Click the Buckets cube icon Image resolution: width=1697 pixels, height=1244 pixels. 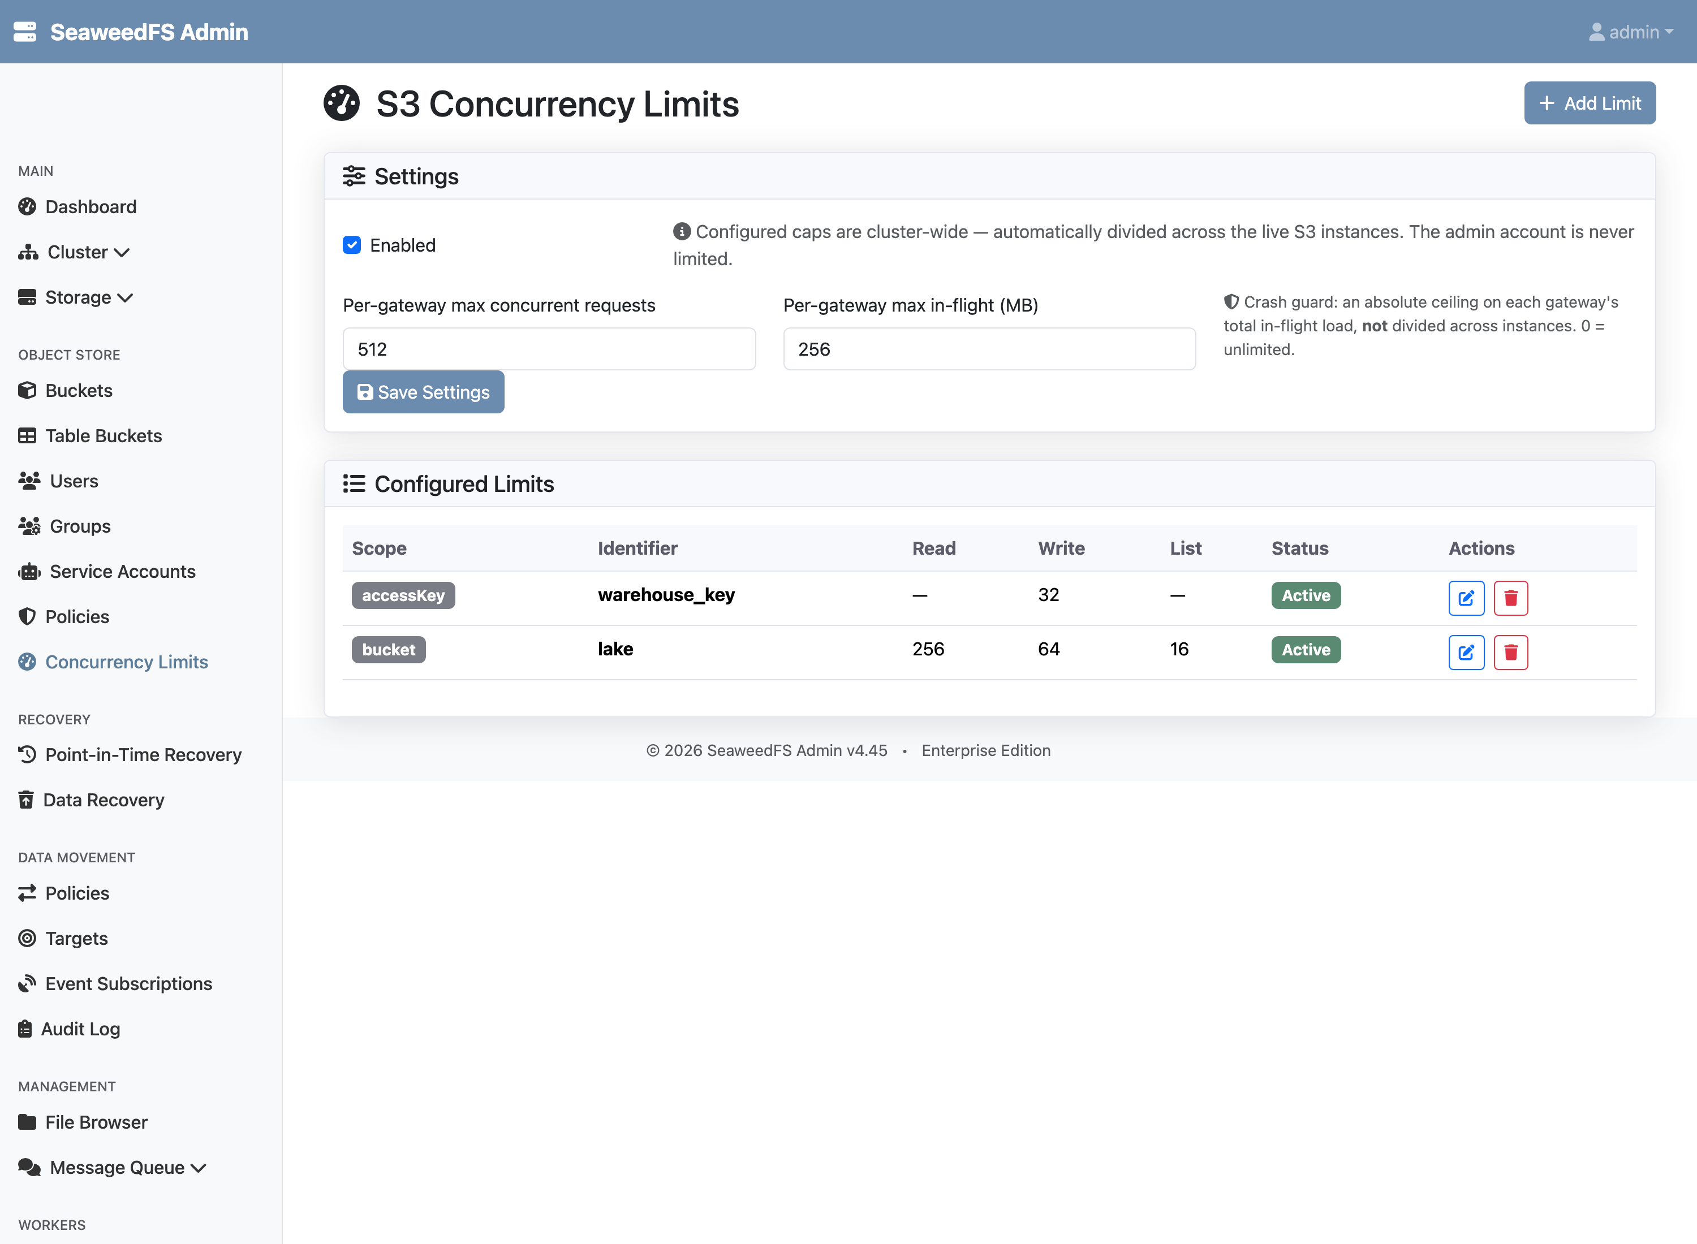coord(27,390)
